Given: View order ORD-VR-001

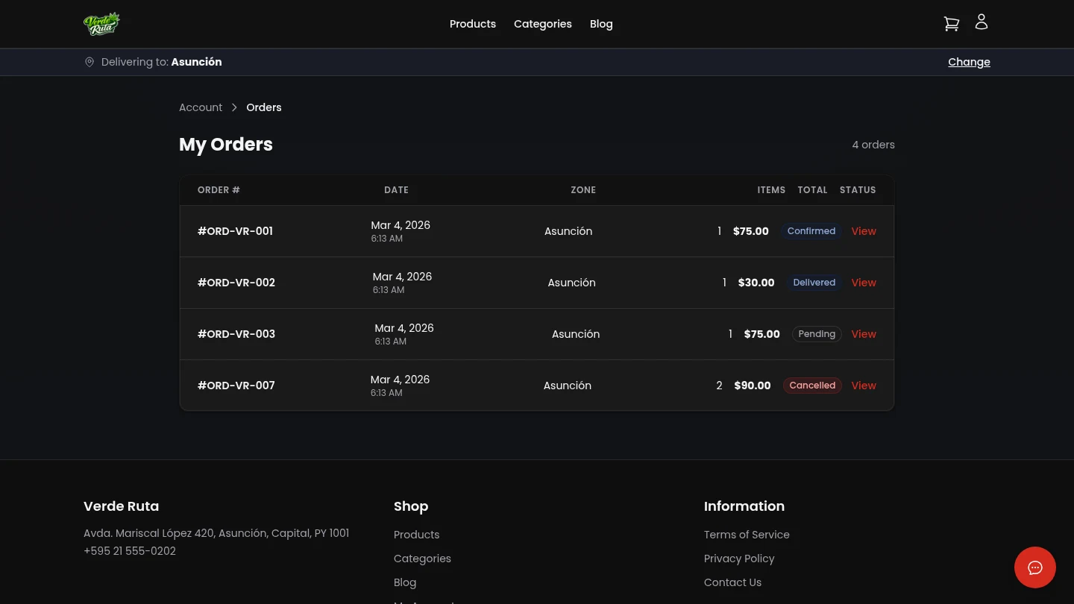Looking at the screenshot, I should (x=864, y=231).
